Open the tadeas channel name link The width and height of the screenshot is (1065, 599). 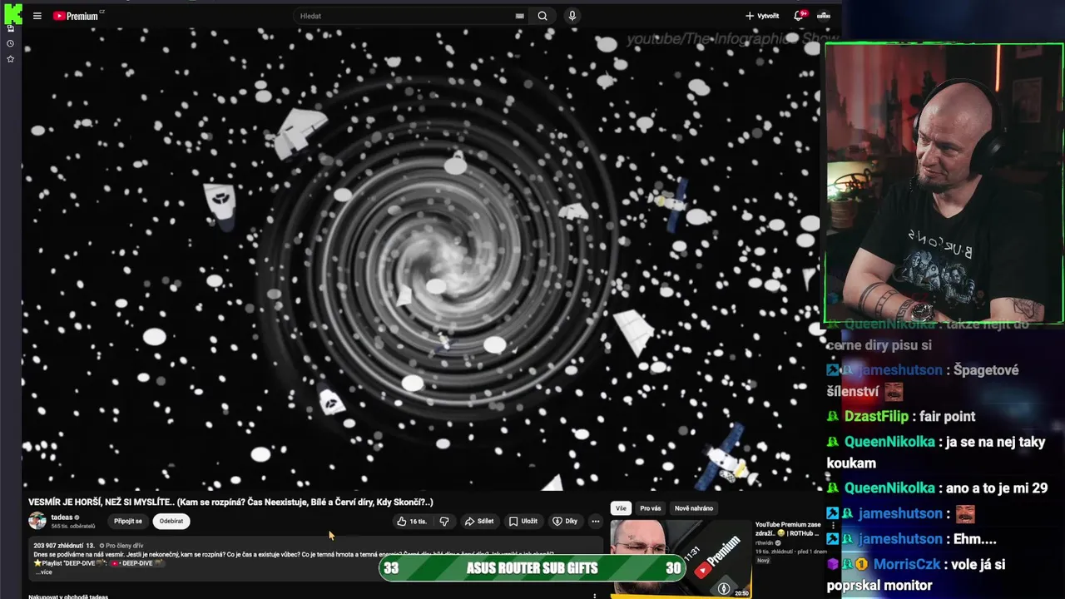point(62,517)
